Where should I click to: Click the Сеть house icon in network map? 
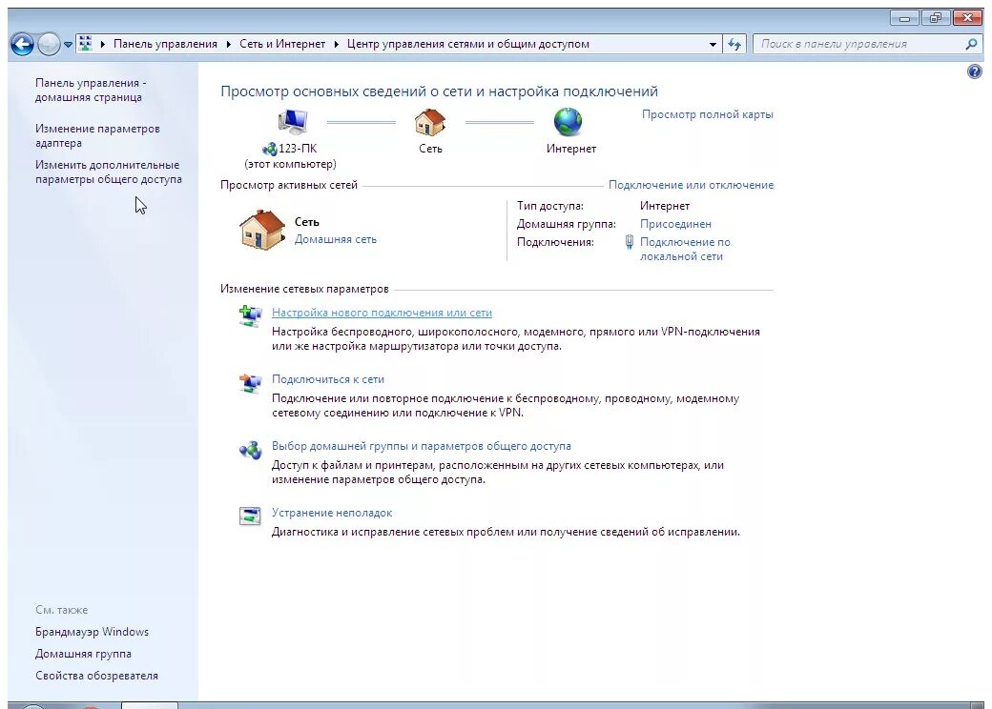point(430,122)
